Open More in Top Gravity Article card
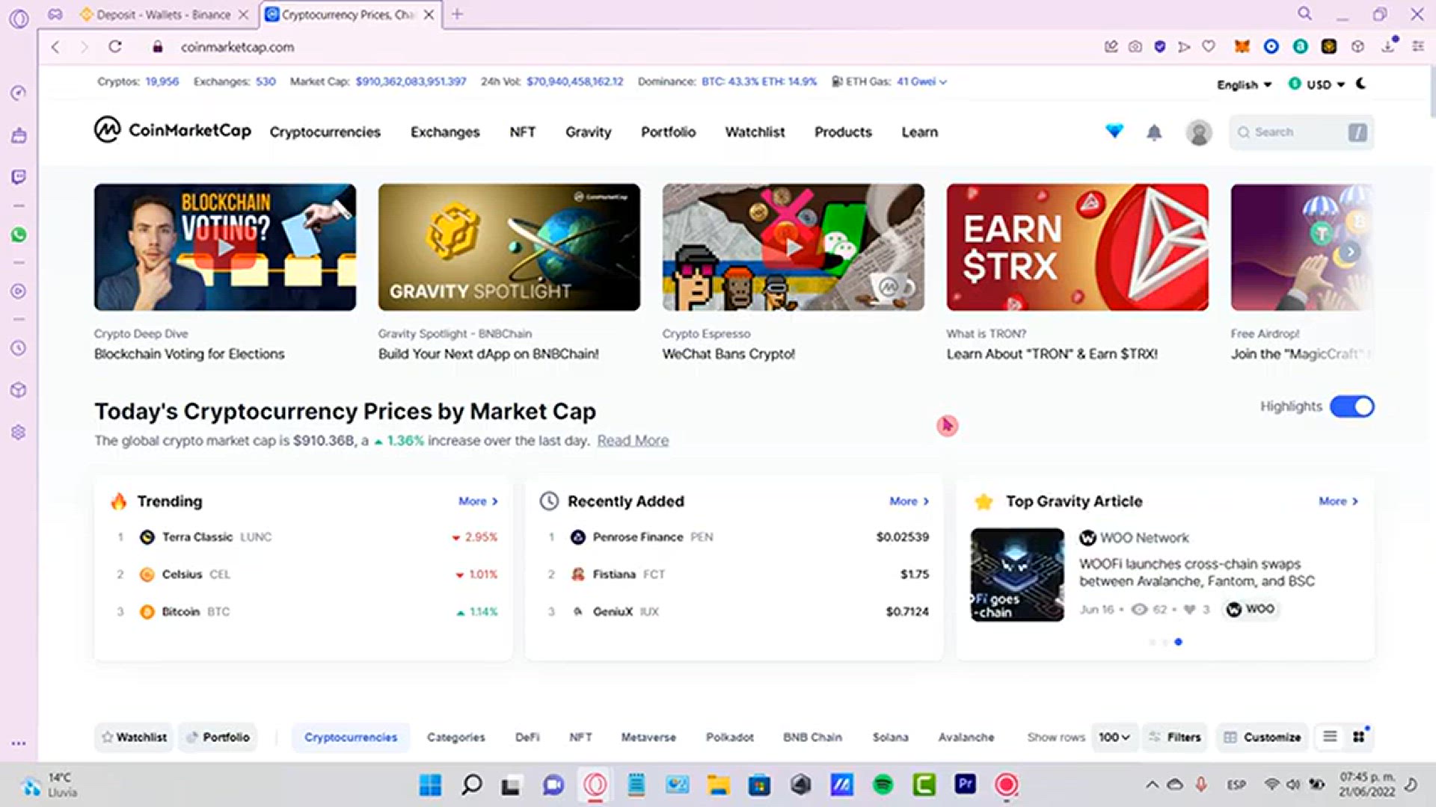 coord(1339,501)
